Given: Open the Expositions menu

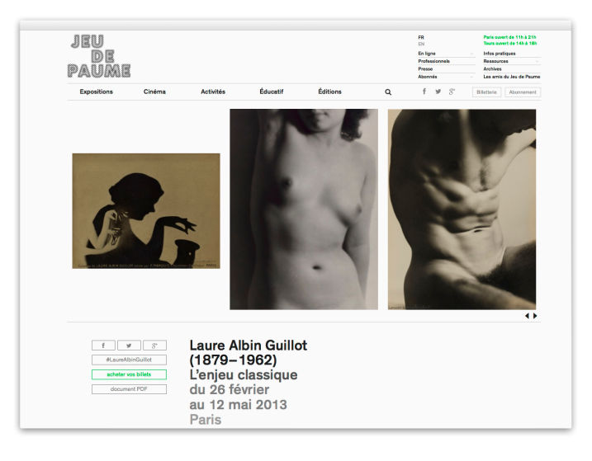Looking at the screenshot, I should coord(97,92).
